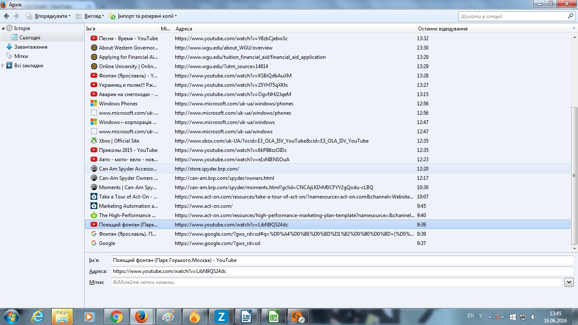Sort by Останнє відвідування column header
The height and width of the screenshot is (325, 578).
pos(493,29)
